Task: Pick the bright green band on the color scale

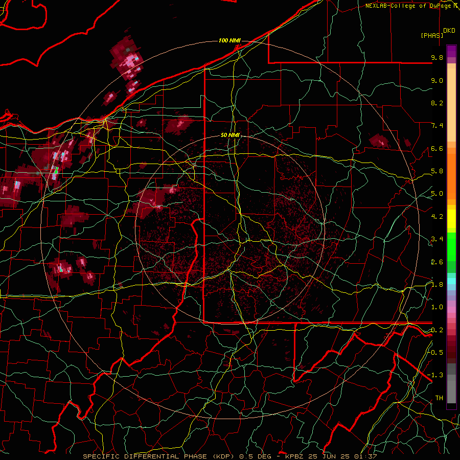Action: [x=451, y=247]
